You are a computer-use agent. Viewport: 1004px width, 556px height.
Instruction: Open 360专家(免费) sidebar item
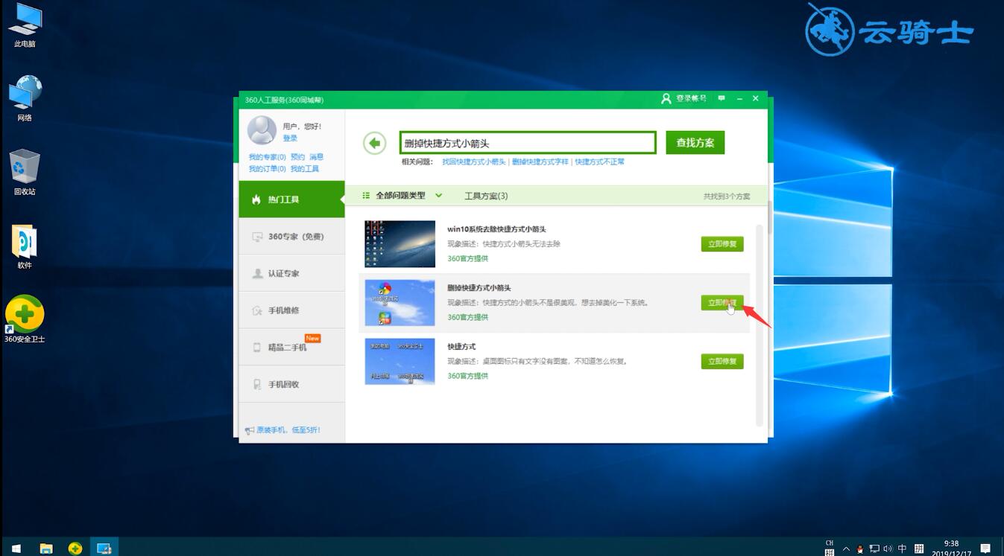[x=291, y=237]
